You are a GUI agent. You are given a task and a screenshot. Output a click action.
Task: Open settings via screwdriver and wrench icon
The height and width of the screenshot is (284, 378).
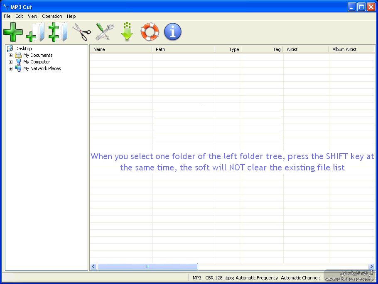(x=104, y=32)
